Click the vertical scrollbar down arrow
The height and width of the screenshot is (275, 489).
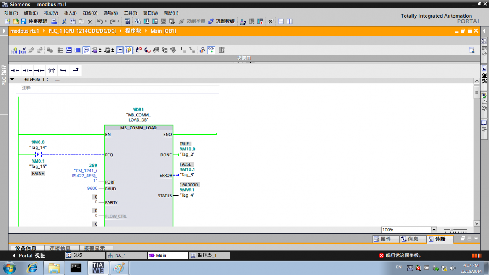(x=476, y=223)
